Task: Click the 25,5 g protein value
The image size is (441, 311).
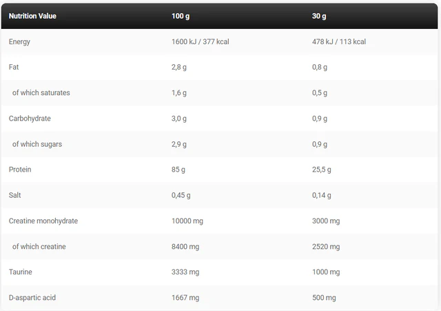Action: tap(321, 170)
